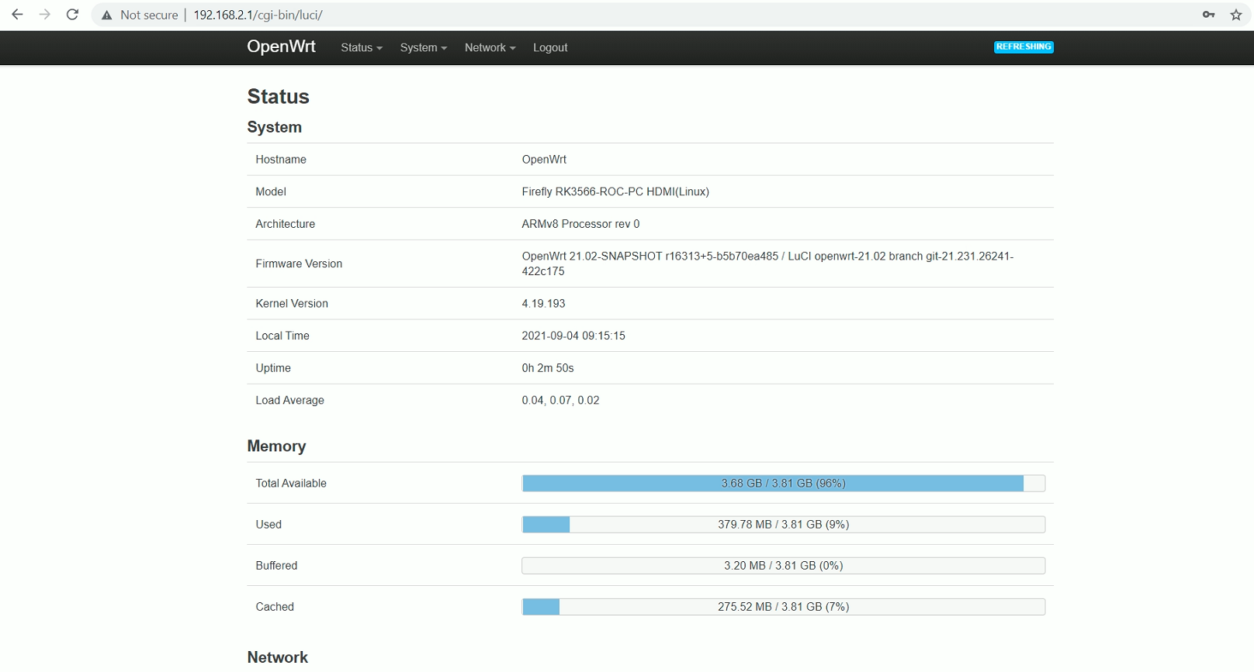Image resolution: width=1254 pixels, height=672 pixels.
Task: Open the saved passwords key icon
Action: (1208, 15)
